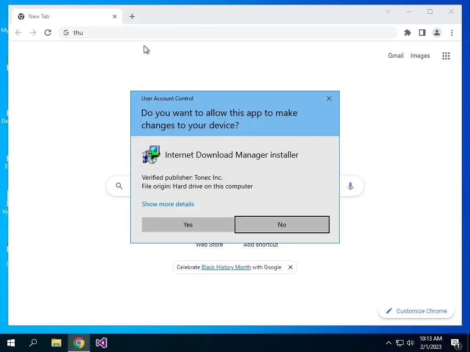Dismiss the Black History Month banner
The width and height of the screenshot is (470, 352).
290,267
